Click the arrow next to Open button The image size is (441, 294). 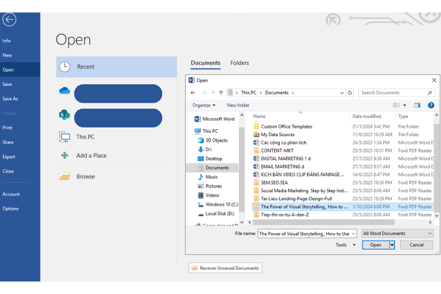tap(392, 245)
